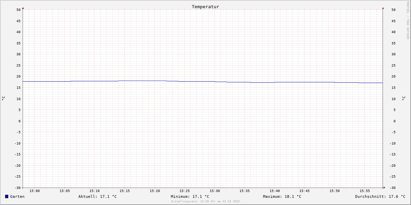Click the 15:50 time axis label

coord(335,191)
